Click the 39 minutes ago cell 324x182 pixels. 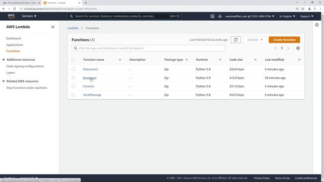[x=275, y=78]
